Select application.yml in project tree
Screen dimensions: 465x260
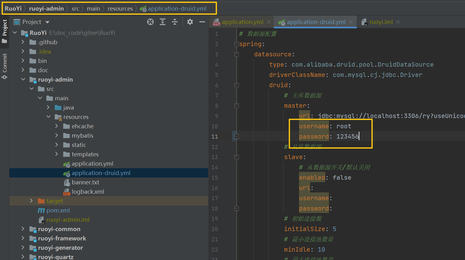[x=109, y=163]
